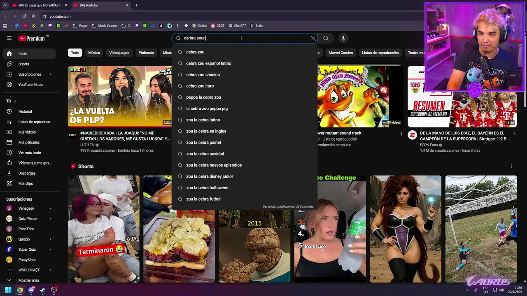The image size is (527, 296).
Task: Open Mis películas in the sidebar
Action: (x=29, y=142)
